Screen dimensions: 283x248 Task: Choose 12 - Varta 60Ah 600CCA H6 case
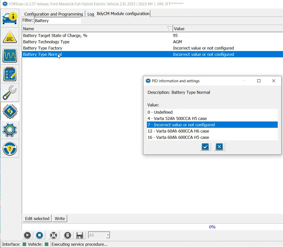tap(212, 131)
